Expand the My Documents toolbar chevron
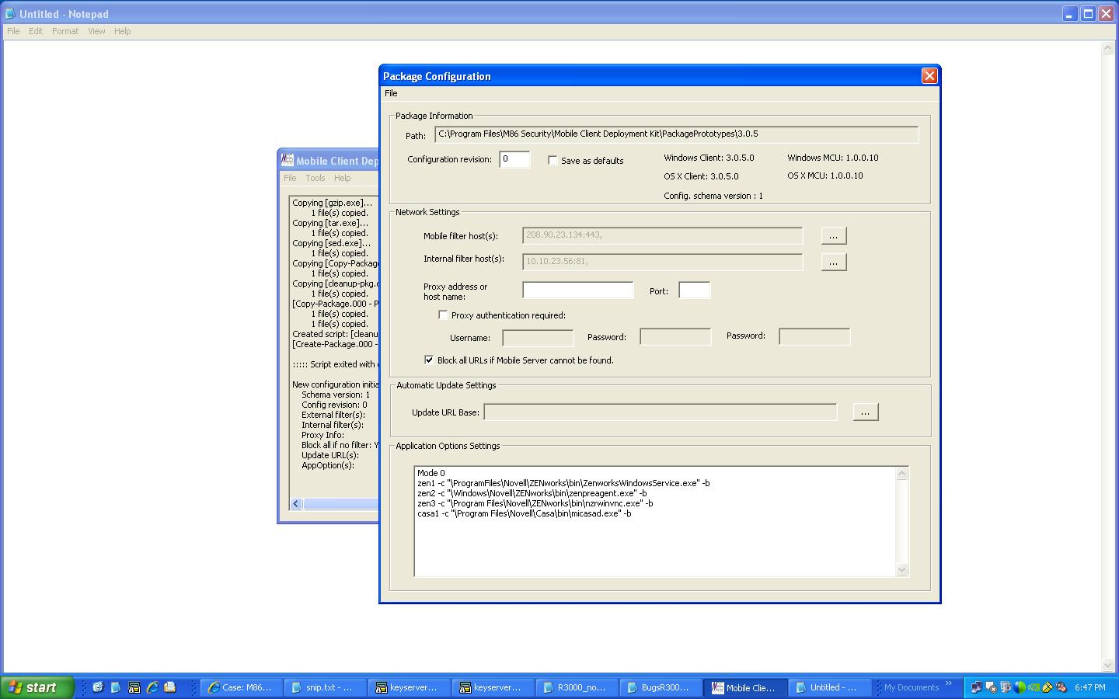This screenshot has height=699, width=1119. pyautogui.click(x=949, y=684)
